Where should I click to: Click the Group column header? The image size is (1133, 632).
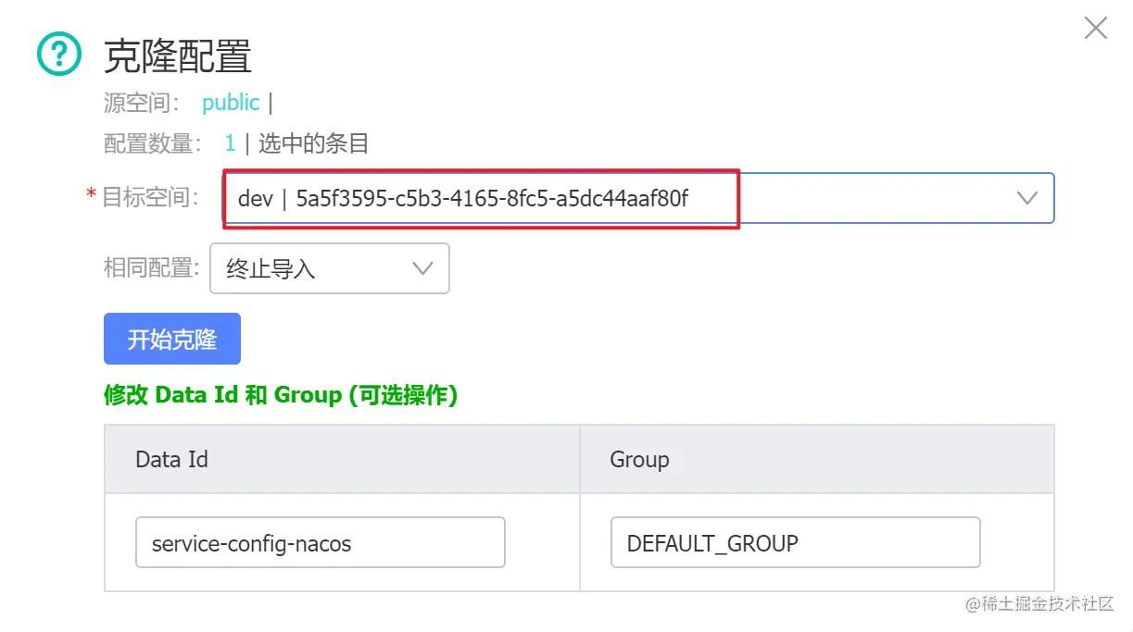coord(817,459)
